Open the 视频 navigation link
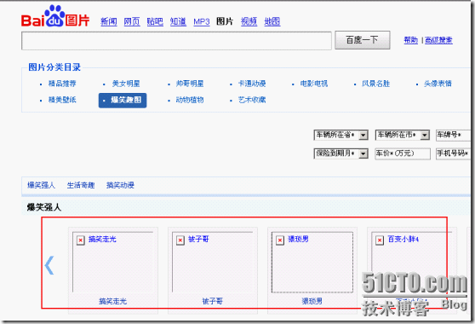 pyautogui.click(x=249, y=21)
